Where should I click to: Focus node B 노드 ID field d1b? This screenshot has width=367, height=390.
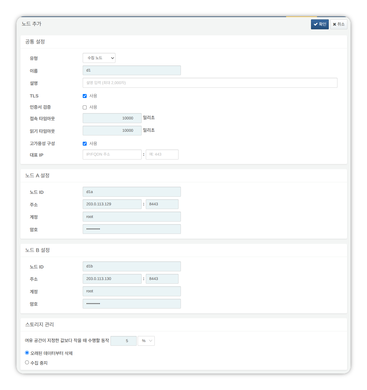[132, 266]
